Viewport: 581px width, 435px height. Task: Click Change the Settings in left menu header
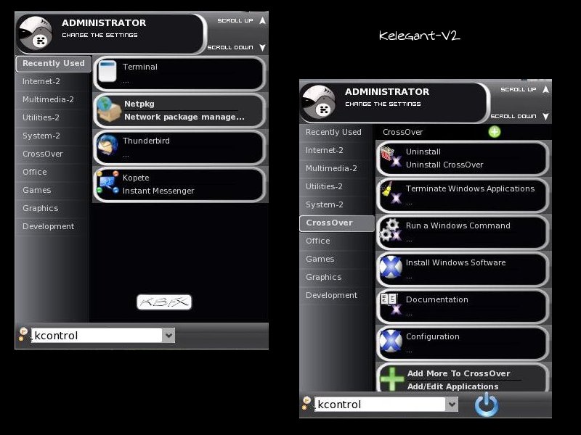point(99,35)
